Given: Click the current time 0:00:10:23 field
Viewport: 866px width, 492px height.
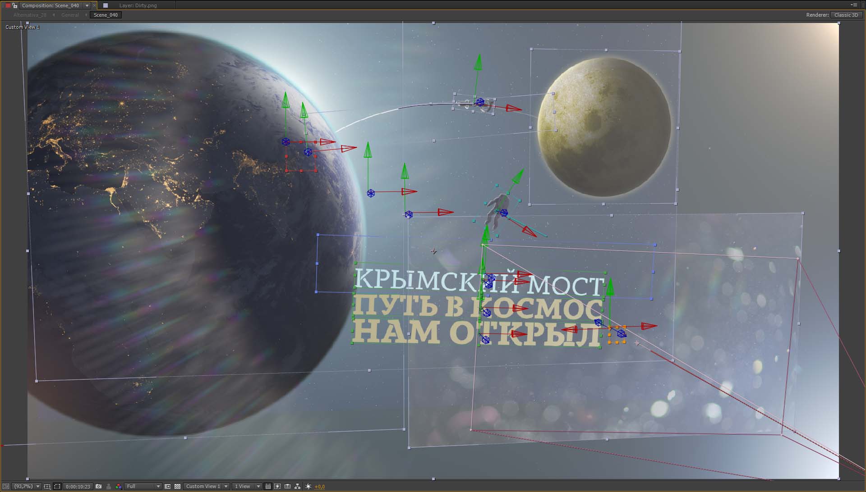Looking at the screenshot, I should [x=78, y=487].
